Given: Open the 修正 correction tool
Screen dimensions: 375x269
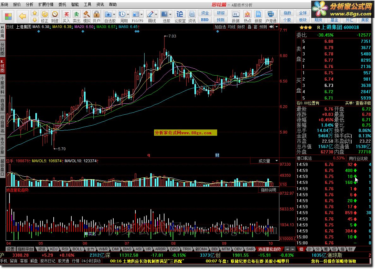Looking at the screenshot, I should [45, 16].
